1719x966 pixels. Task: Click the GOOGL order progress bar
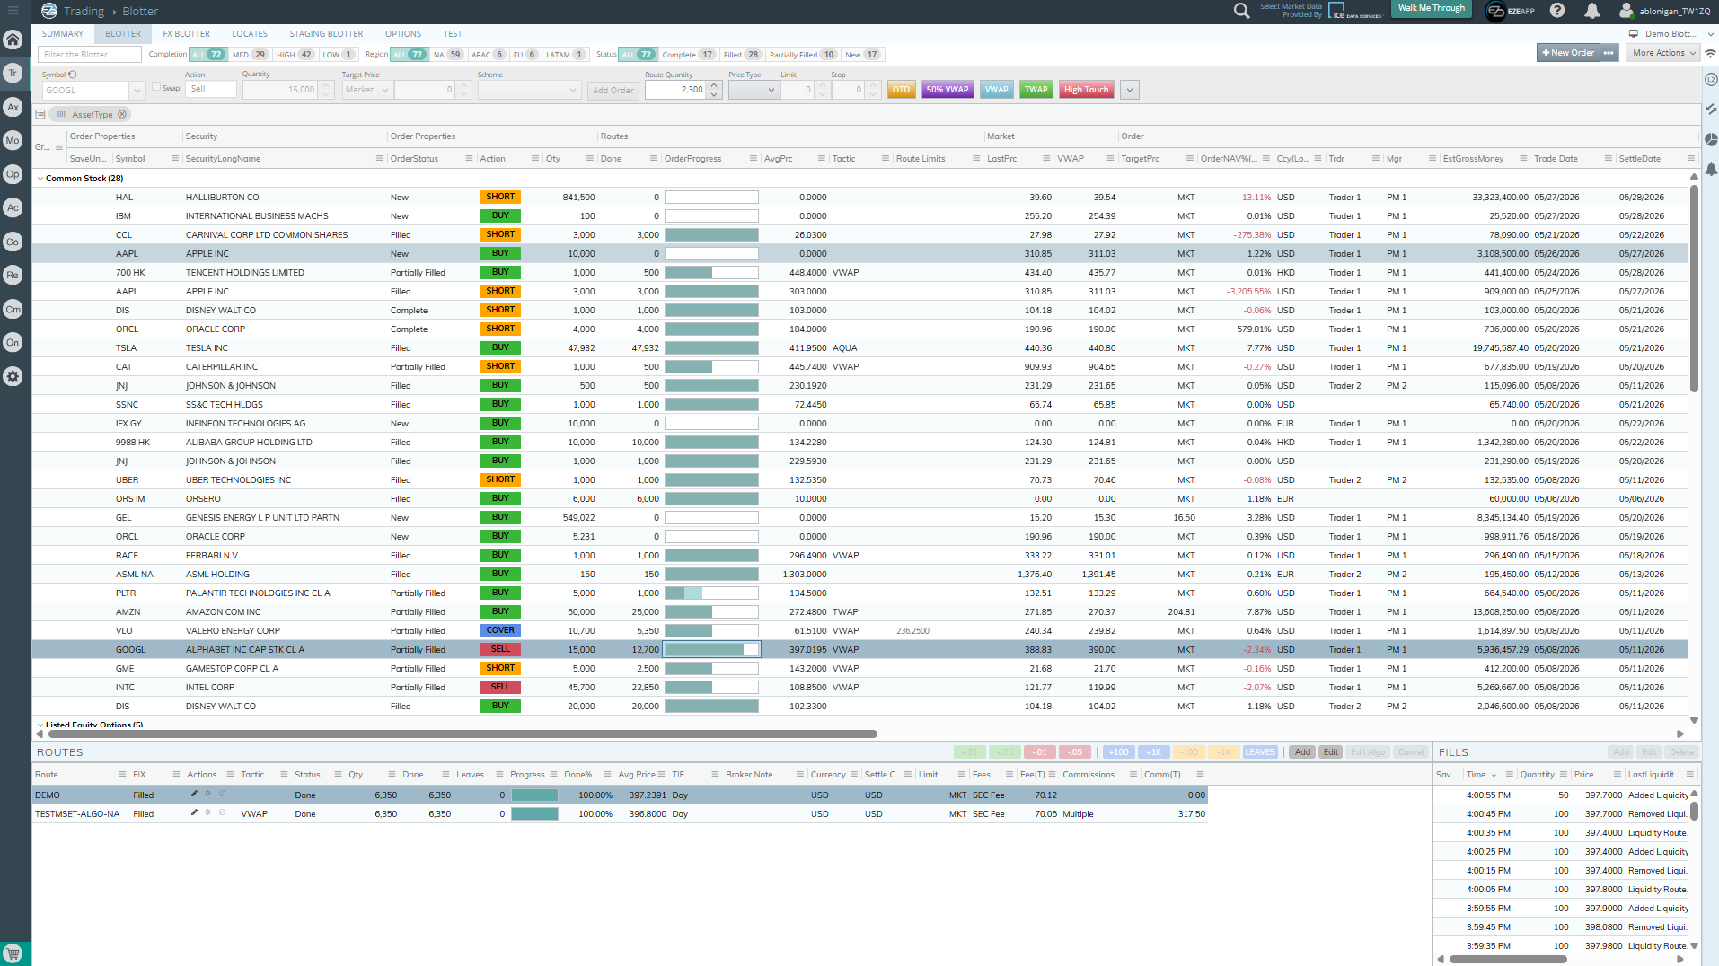point(711,650)
